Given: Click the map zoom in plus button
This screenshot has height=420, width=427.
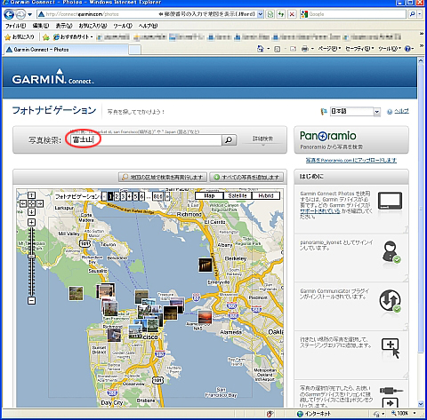Looking at the screenshot, I should (31, 222).
